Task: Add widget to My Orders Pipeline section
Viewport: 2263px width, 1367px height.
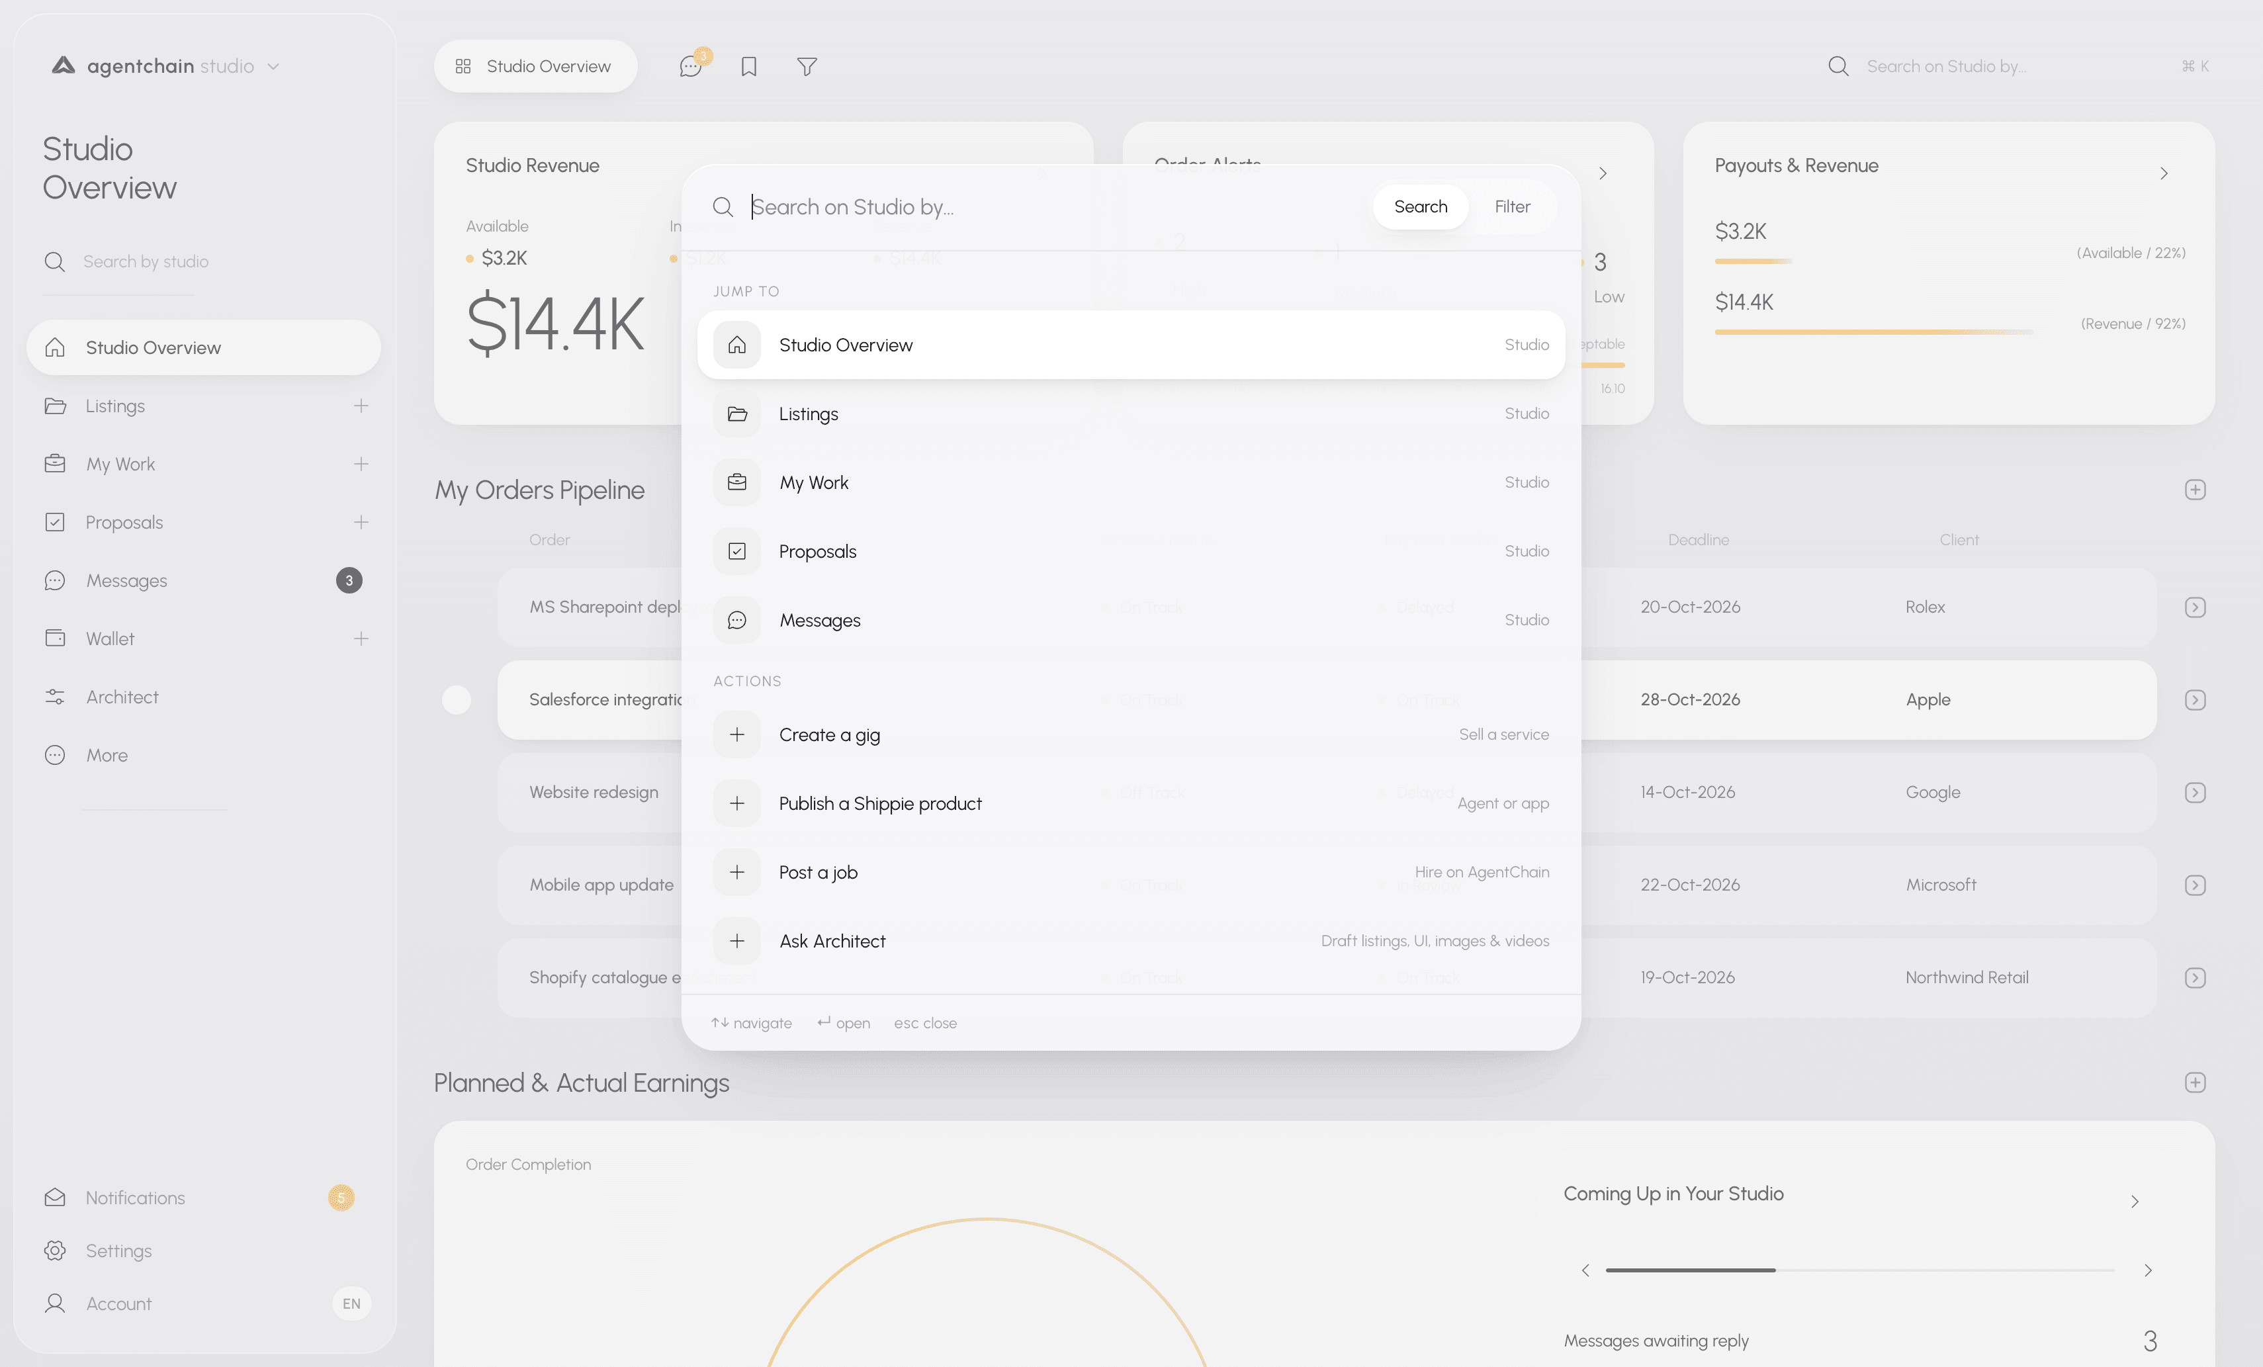Action: (2195, 490)
